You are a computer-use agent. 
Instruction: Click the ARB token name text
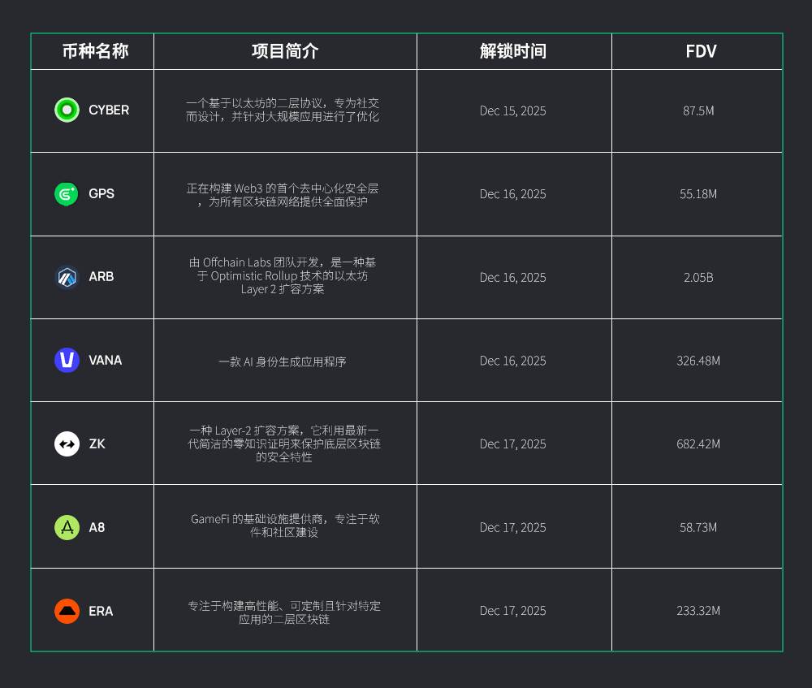101,277
